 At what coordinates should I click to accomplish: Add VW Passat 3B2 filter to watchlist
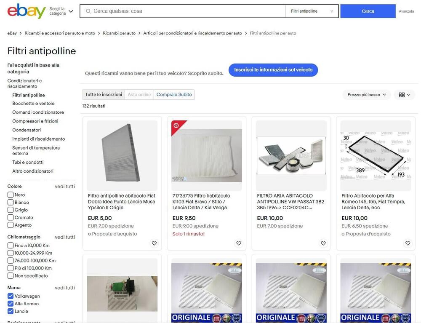pyautogui.click(x=323, y=243)
